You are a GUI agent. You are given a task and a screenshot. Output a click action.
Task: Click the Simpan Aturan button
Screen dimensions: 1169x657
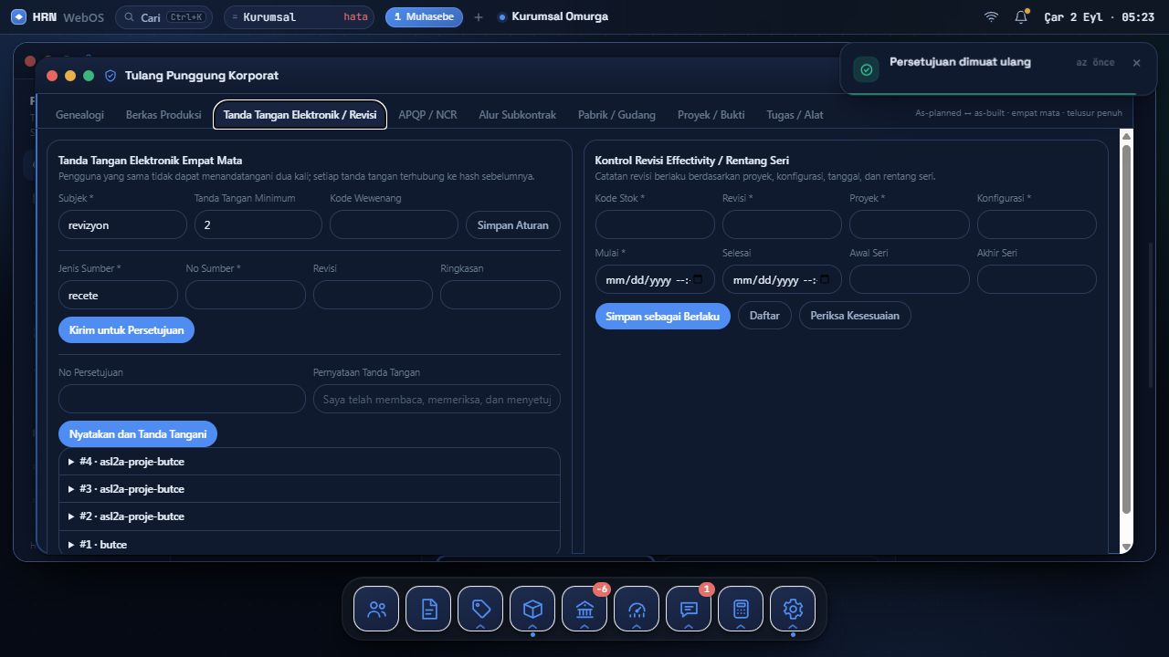point(513,224)
